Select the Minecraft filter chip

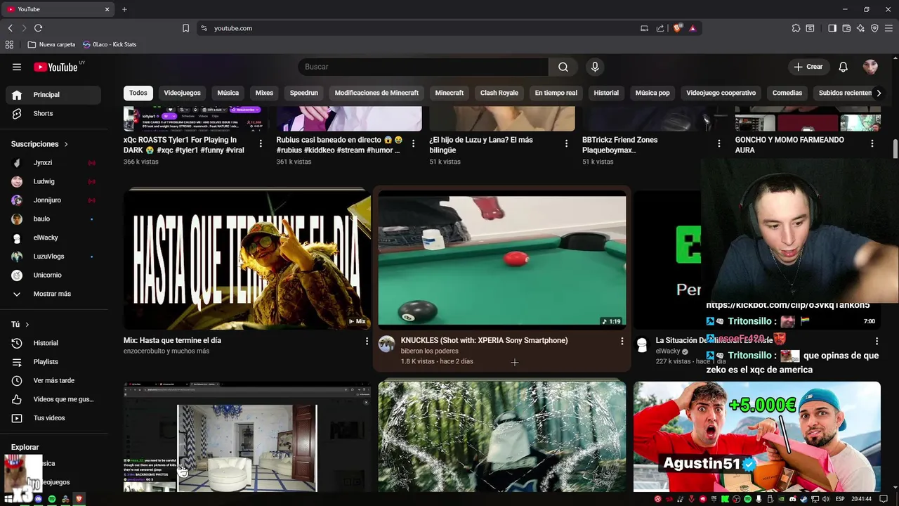449,93
